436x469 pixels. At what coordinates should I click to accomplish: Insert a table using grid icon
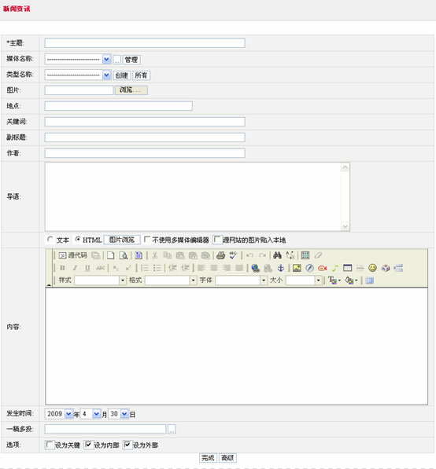click(305, 255)
